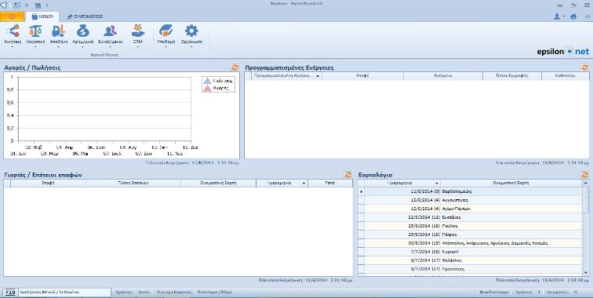Screen dimensions: 593x298
Task: Click the grid icon in quick access bar
Action: (17, 5)
